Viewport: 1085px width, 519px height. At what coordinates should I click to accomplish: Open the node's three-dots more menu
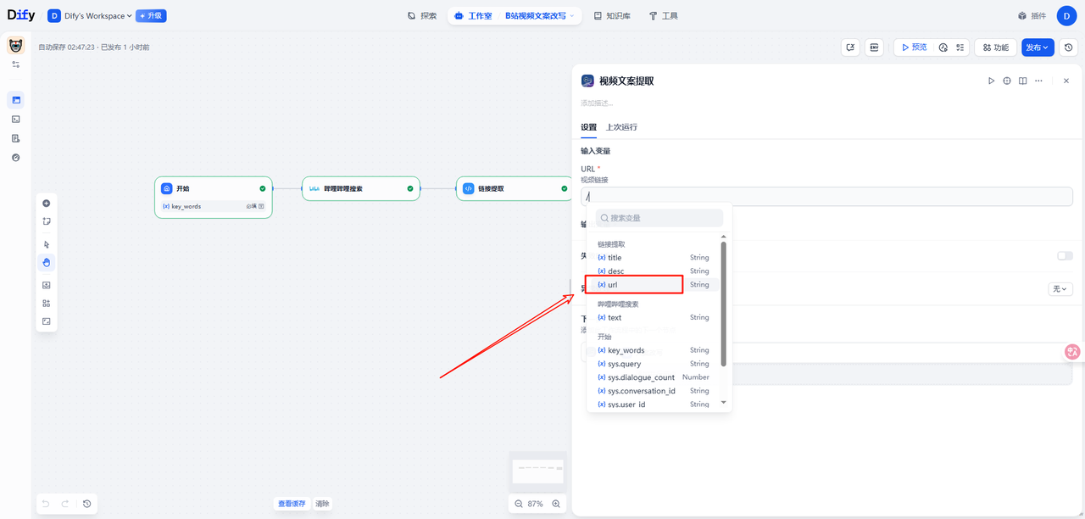[x=1038, y=81]
